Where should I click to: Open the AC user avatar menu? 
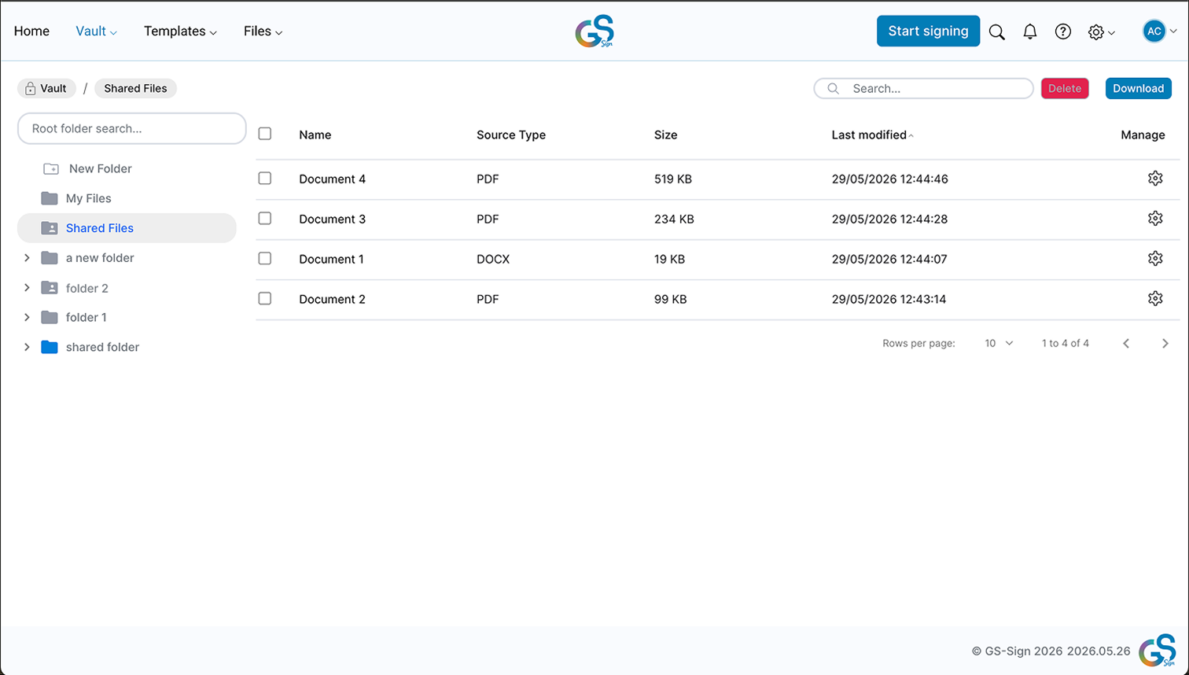coord(1154,31)
